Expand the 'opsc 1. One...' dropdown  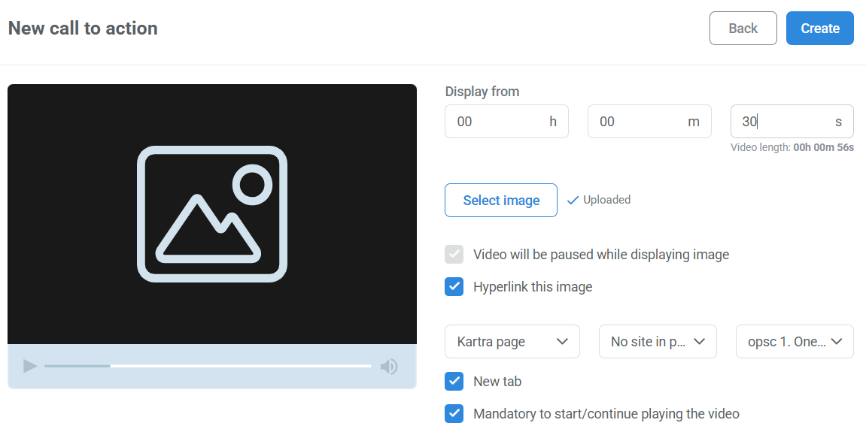pyautogui.click(x=794, y=341)
